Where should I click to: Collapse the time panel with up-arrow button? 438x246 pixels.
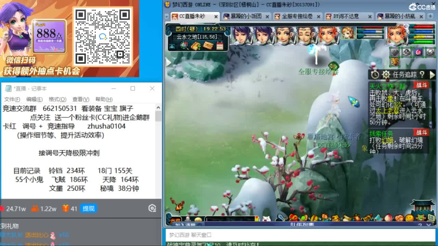click(172, 46)
